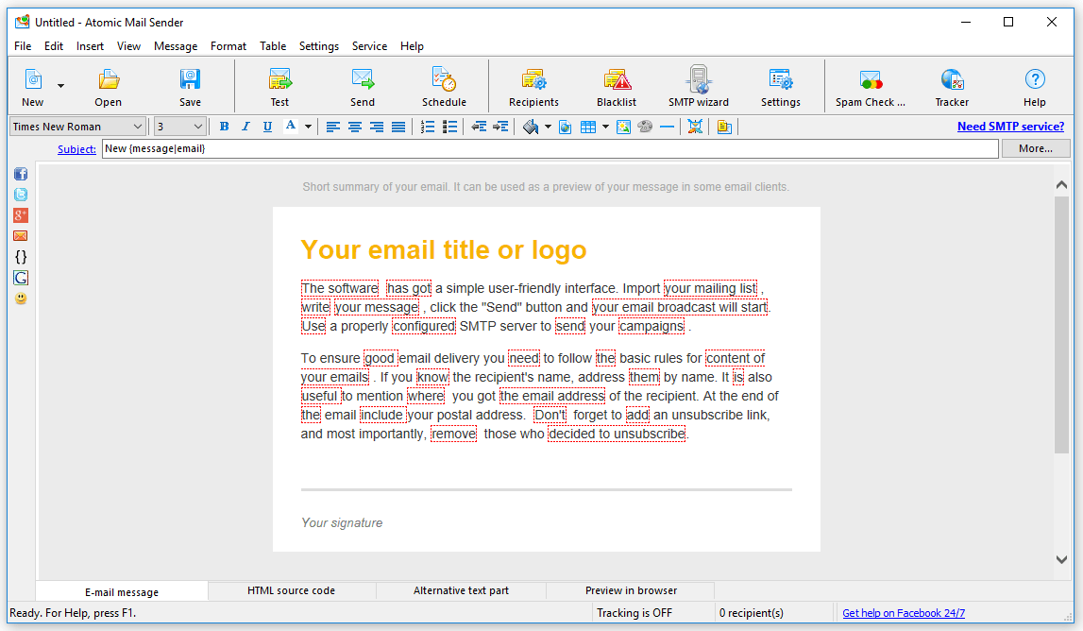Screen dimensions: 1083x631
Task: Switch to Preview in browser tab
Action: (631, 591)
